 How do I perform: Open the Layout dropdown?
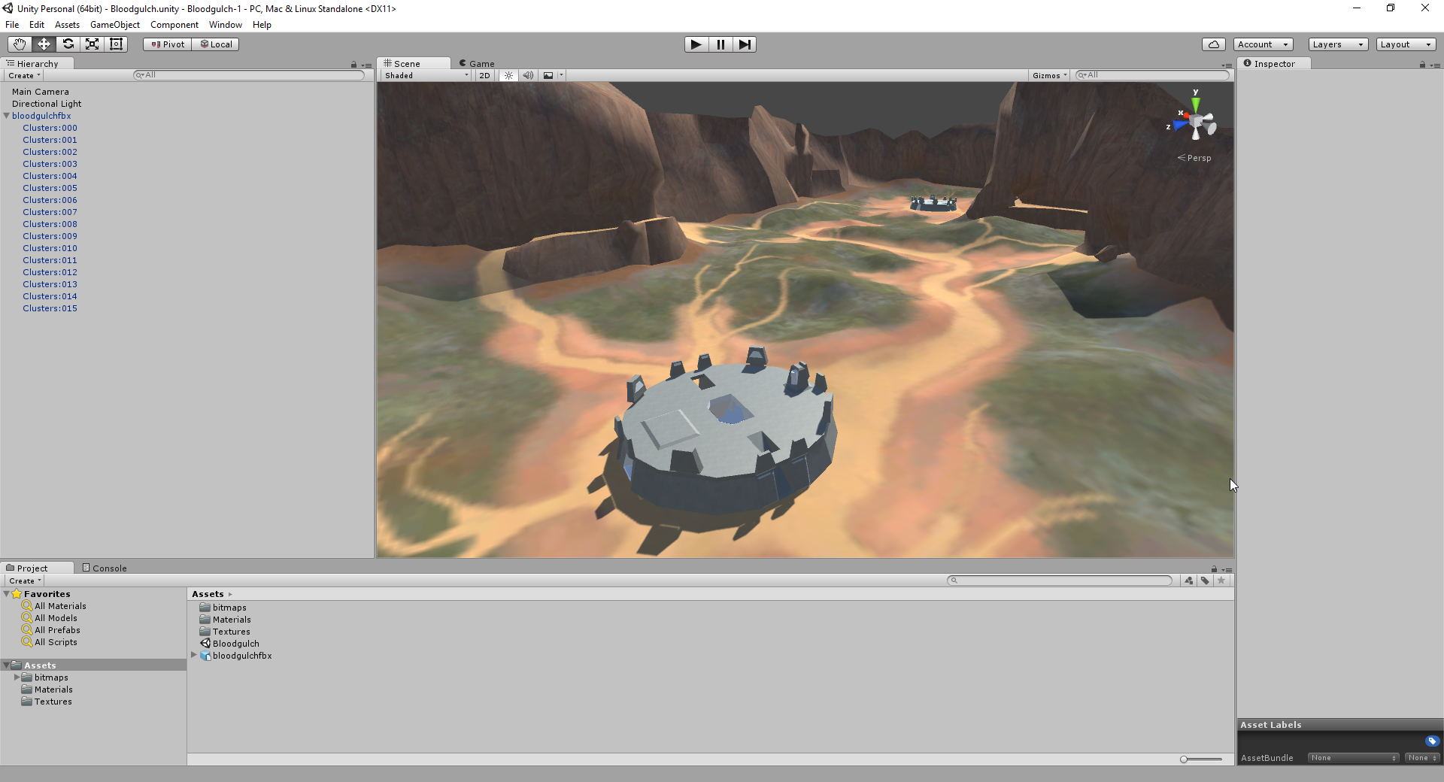point(1406,44)
